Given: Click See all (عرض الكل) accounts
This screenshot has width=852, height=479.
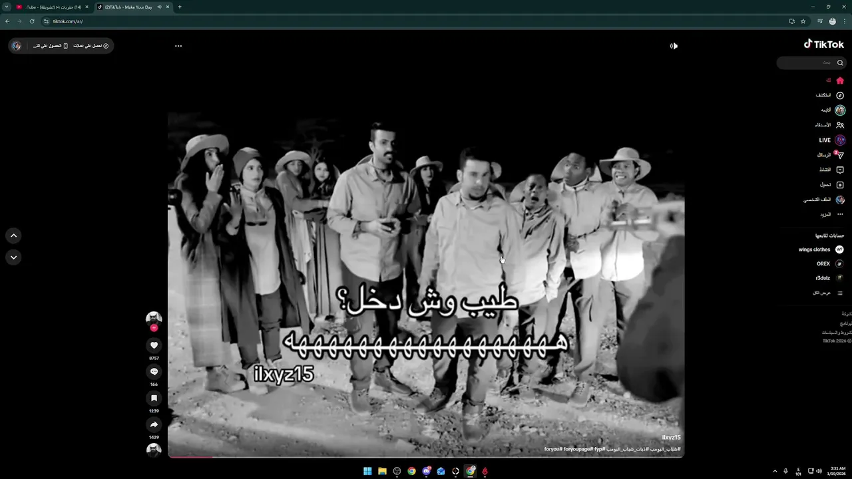Looking at the screenshot, I should click(828, 293).
